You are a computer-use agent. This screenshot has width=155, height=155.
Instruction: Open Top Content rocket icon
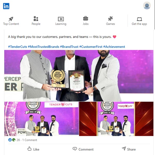[x=11, y=19]
